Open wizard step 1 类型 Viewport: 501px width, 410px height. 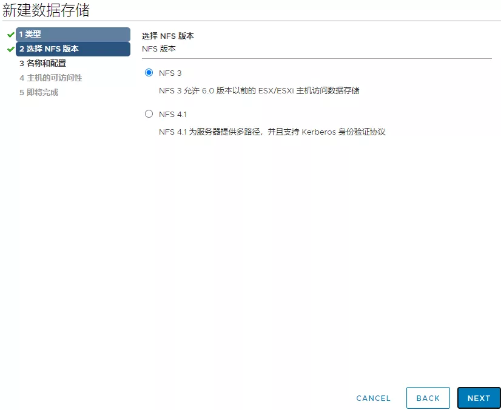73,35
